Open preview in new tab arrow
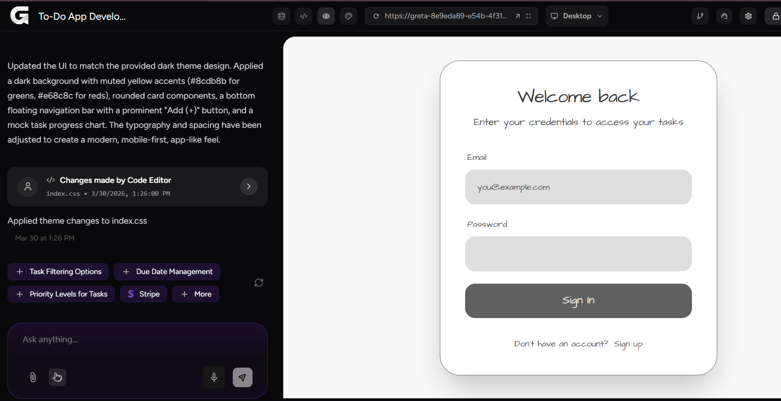 (517, 16)
